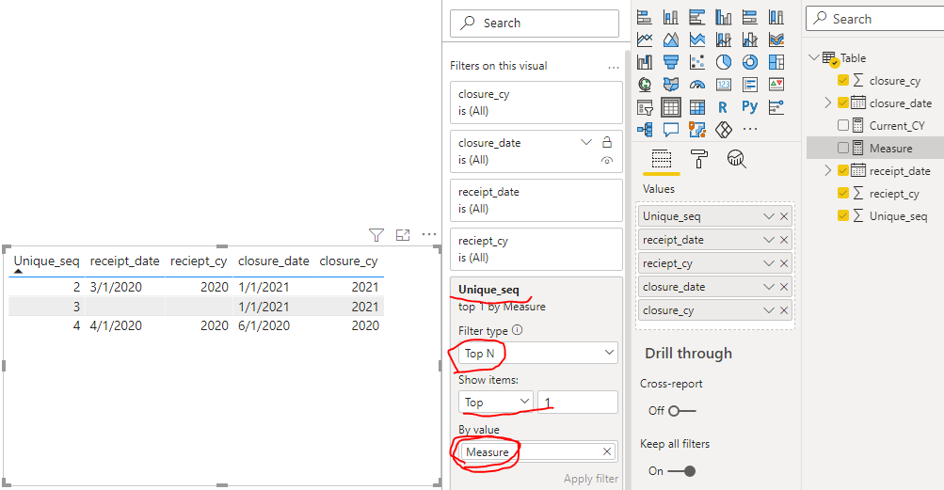Screen dimensions: 944x490
Task: Clear Measure from By value box
Action: point(607,451)
